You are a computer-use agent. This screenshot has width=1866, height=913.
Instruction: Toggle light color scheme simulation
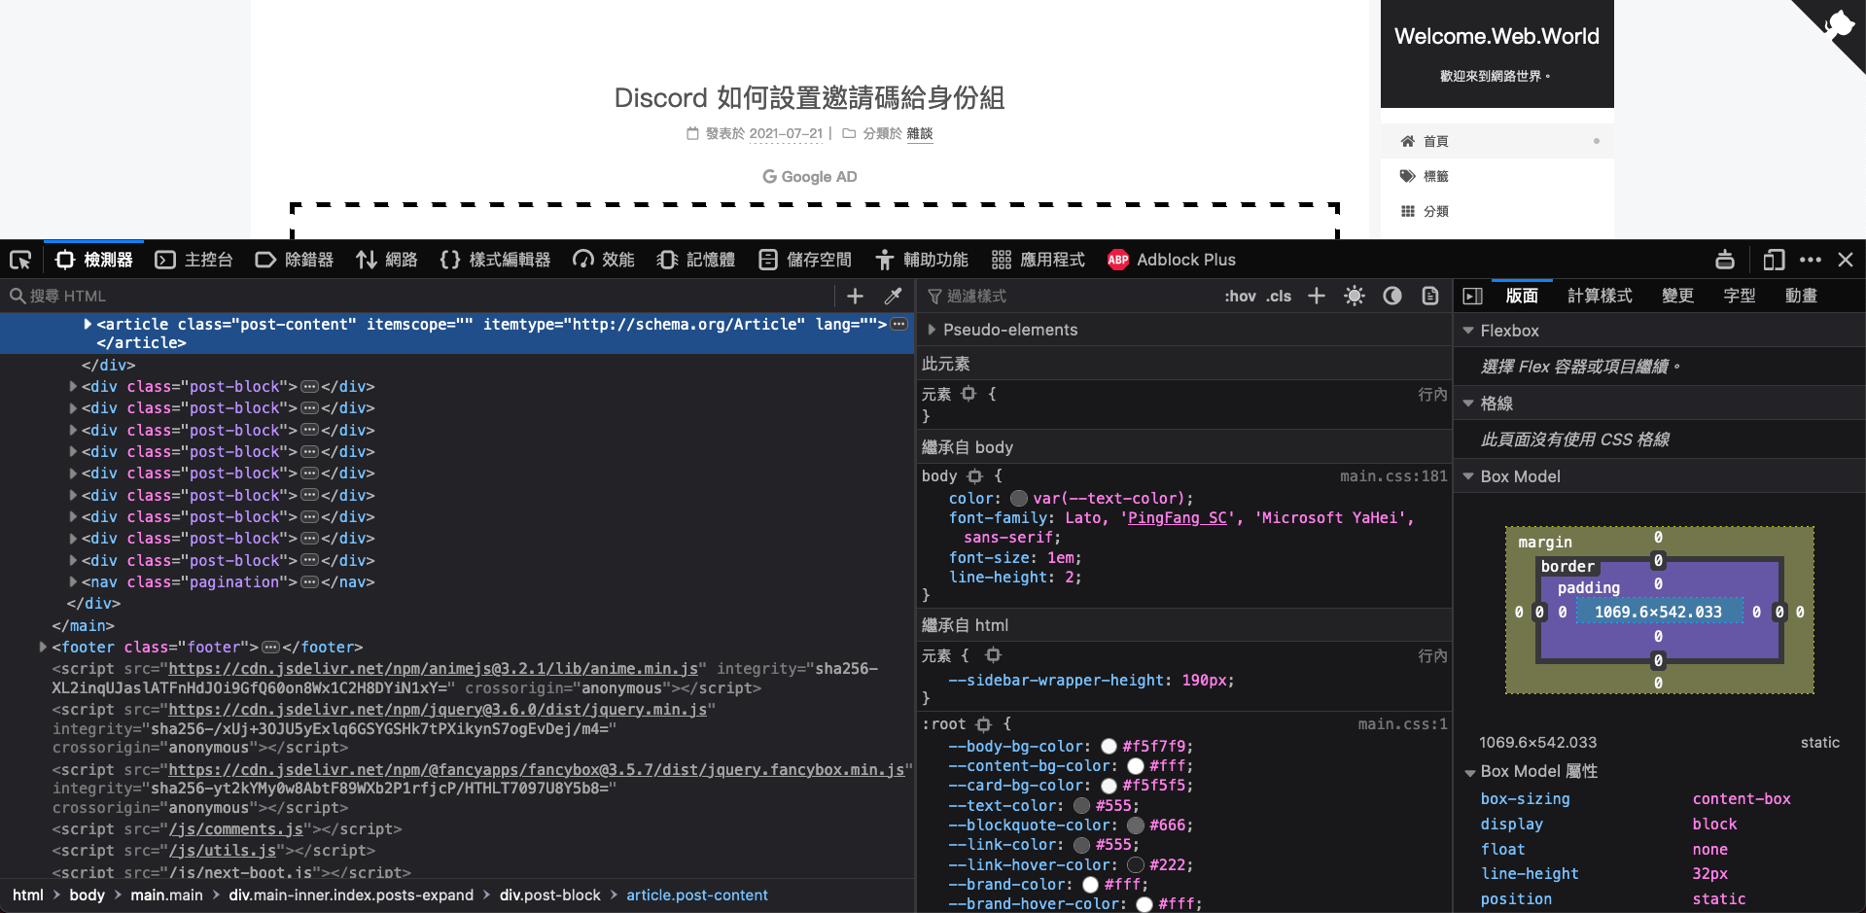1354,296
